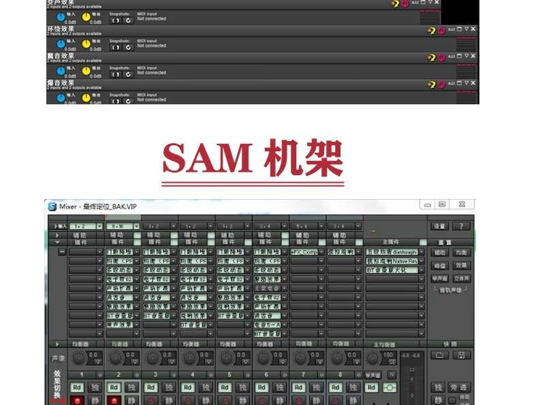Open the FX Comp plugin slot dropdown
538x405 pixels.
click(x=321, y=252)
